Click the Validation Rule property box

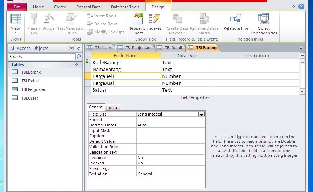171,147
